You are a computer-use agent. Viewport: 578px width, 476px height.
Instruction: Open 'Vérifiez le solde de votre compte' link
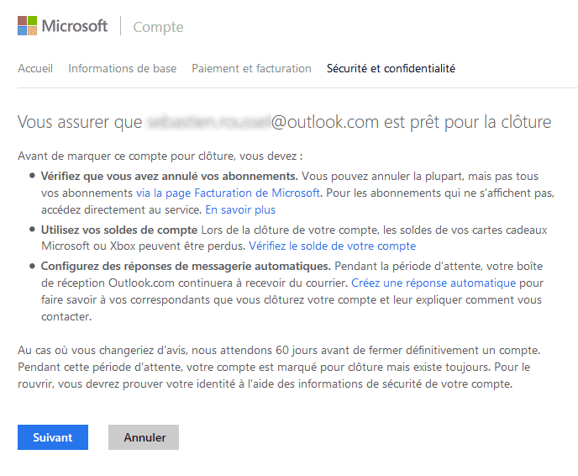coord(332,246)
